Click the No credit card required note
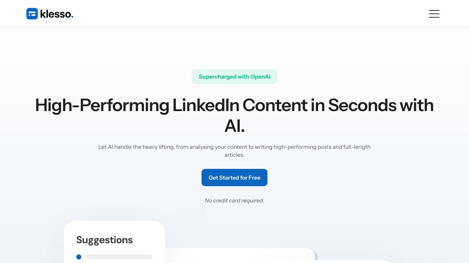469x263 pixels. (234, 201)
